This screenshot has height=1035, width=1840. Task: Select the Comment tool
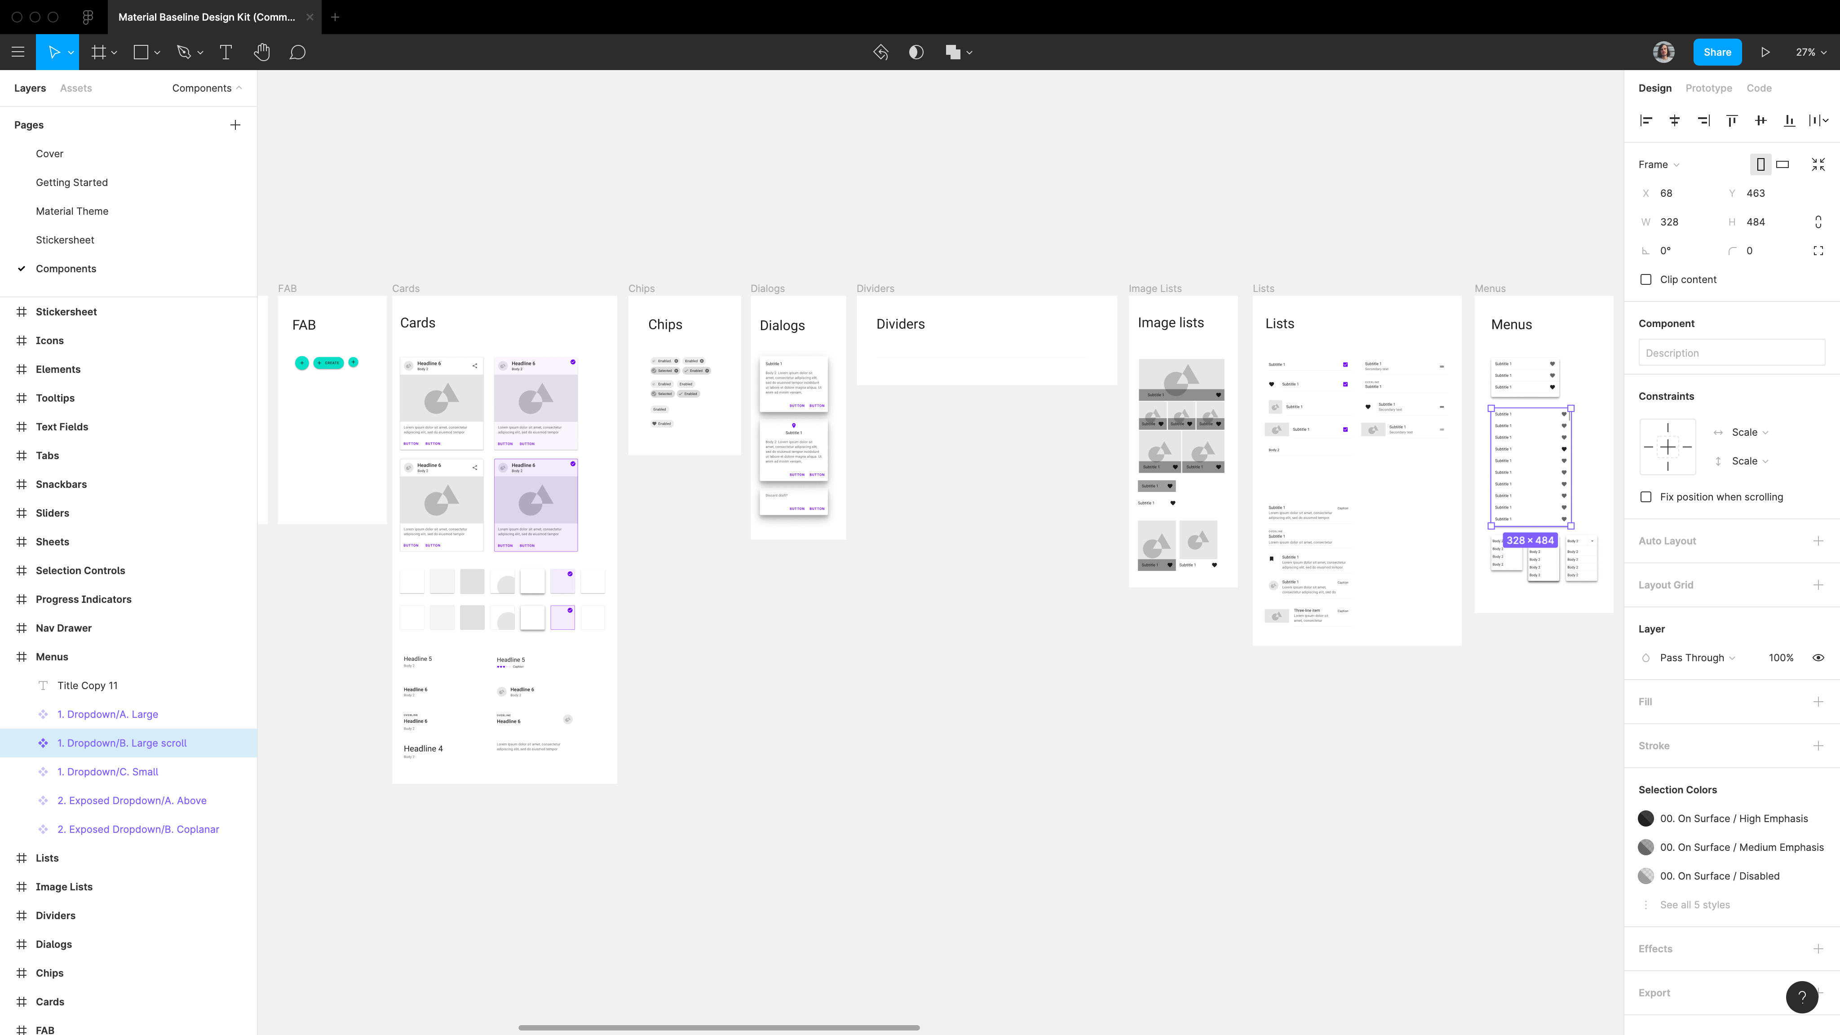[x=297, y=52]
